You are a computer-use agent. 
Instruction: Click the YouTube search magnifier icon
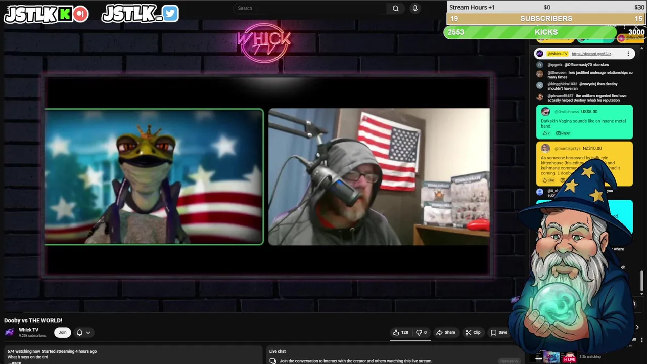coord(396,8)
